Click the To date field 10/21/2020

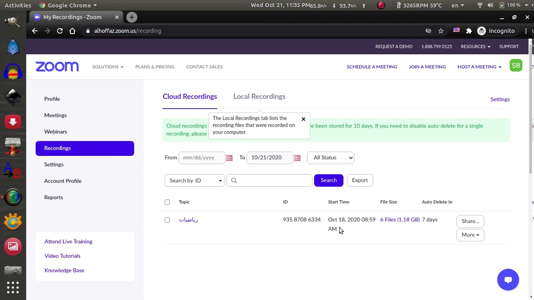(270, 157)
